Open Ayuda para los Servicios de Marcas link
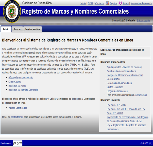153x147 pixels. tap(125, 69)
